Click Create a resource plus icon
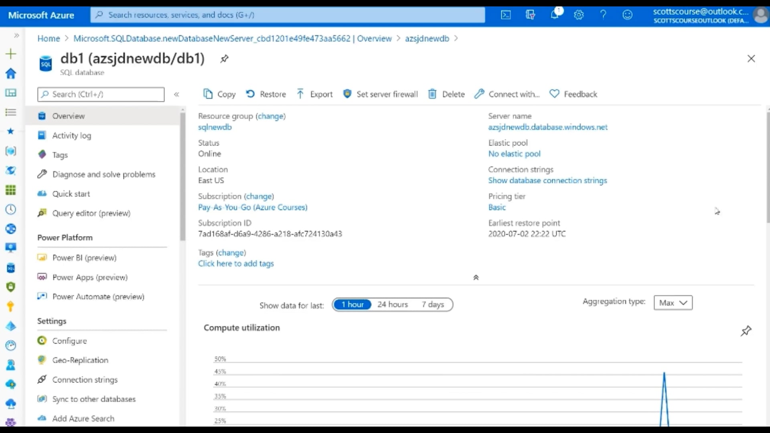Image resolution: width=770 pixels, height=433 pixels. 11,54
